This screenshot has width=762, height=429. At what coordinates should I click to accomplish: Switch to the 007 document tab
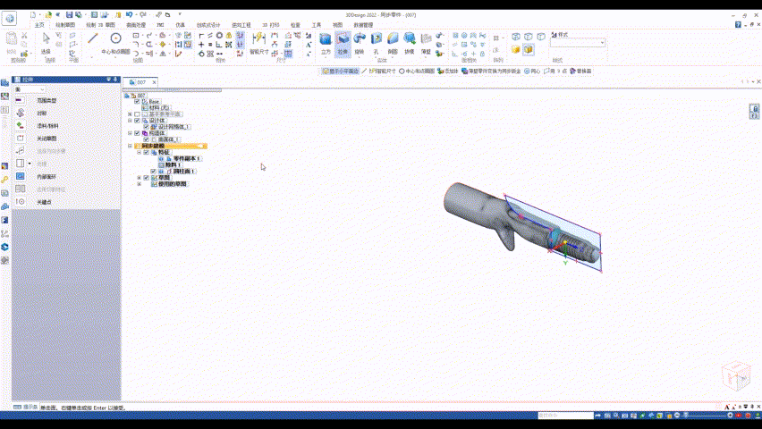[140, 82]
